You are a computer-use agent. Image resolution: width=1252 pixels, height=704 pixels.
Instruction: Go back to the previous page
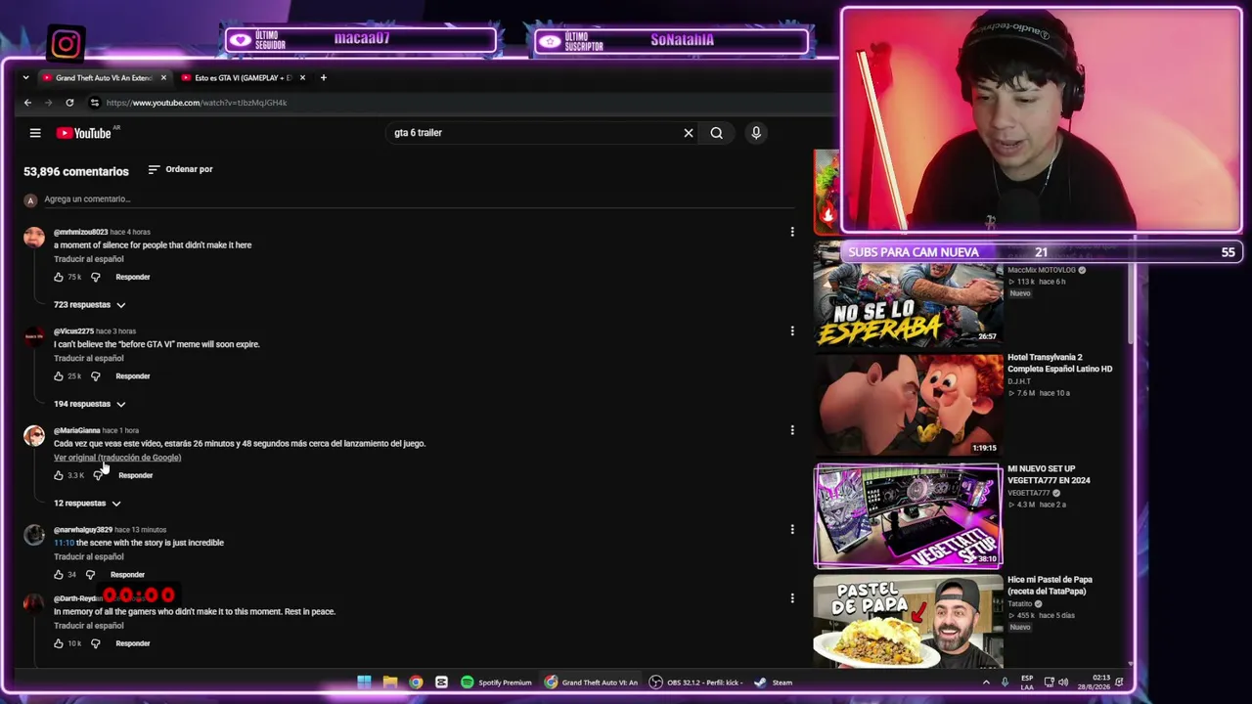pyautogui.click(x=27, y=103)
